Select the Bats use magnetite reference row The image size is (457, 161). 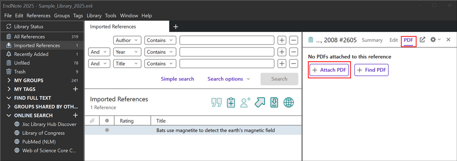[x=216, y=130]
